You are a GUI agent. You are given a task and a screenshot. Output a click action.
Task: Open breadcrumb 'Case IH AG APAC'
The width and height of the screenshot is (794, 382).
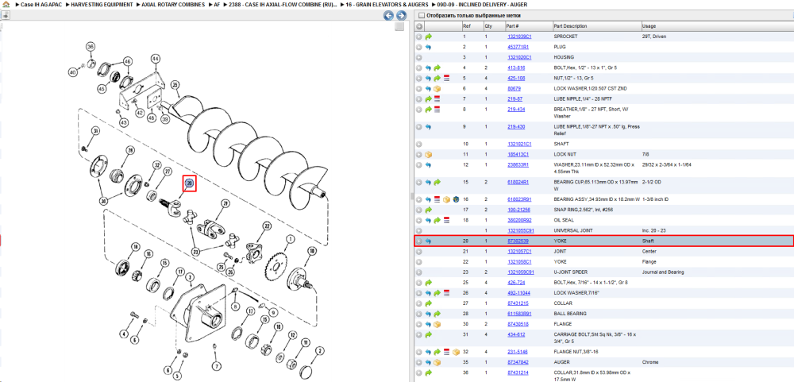click(40, 4)
